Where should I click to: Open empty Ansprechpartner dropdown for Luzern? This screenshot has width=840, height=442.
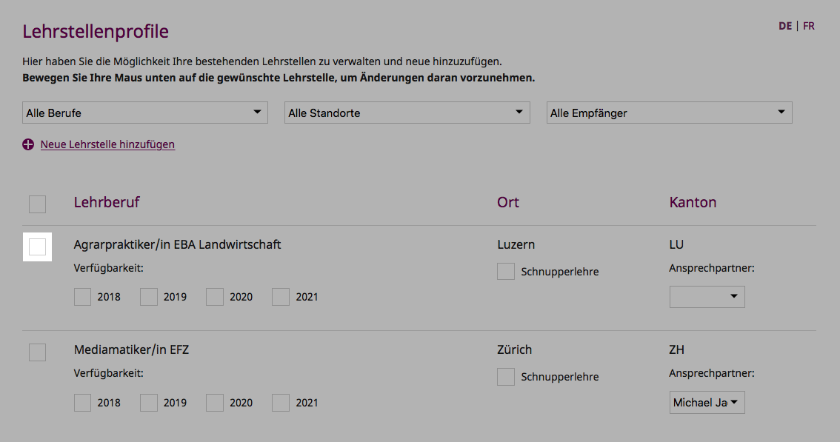tap(707, 297)
